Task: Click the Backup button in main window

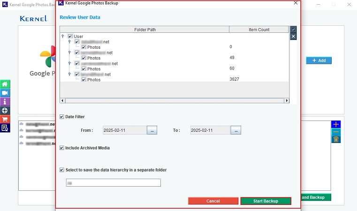Action: pyautogui.click(x=316, y=197)
